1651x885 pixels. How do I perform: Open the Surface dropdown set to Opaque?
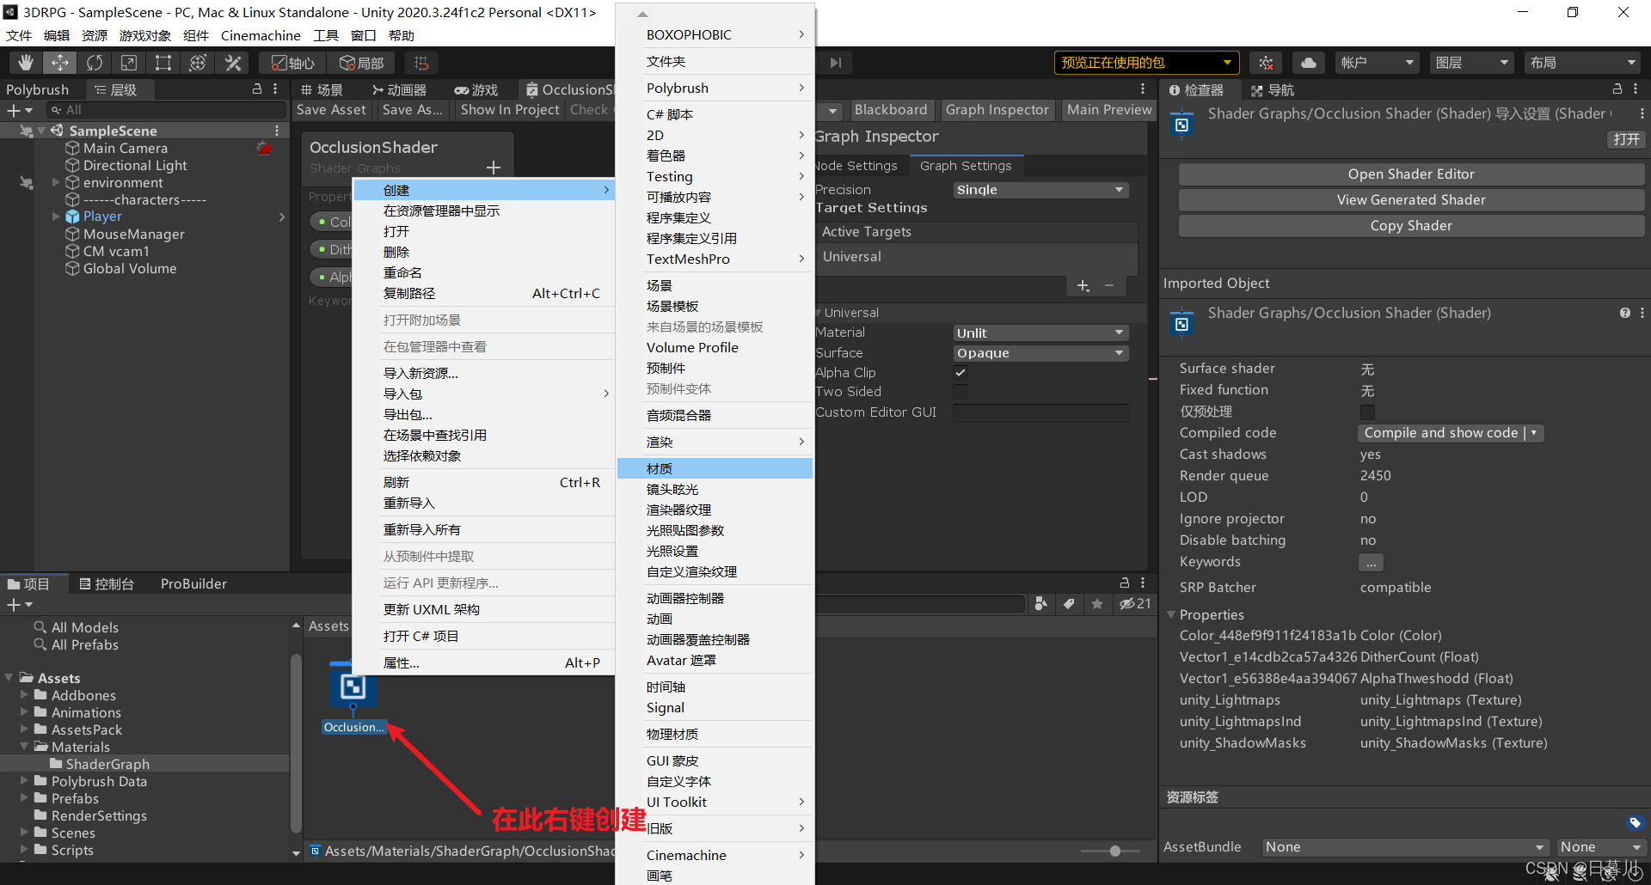(1040, 353)
